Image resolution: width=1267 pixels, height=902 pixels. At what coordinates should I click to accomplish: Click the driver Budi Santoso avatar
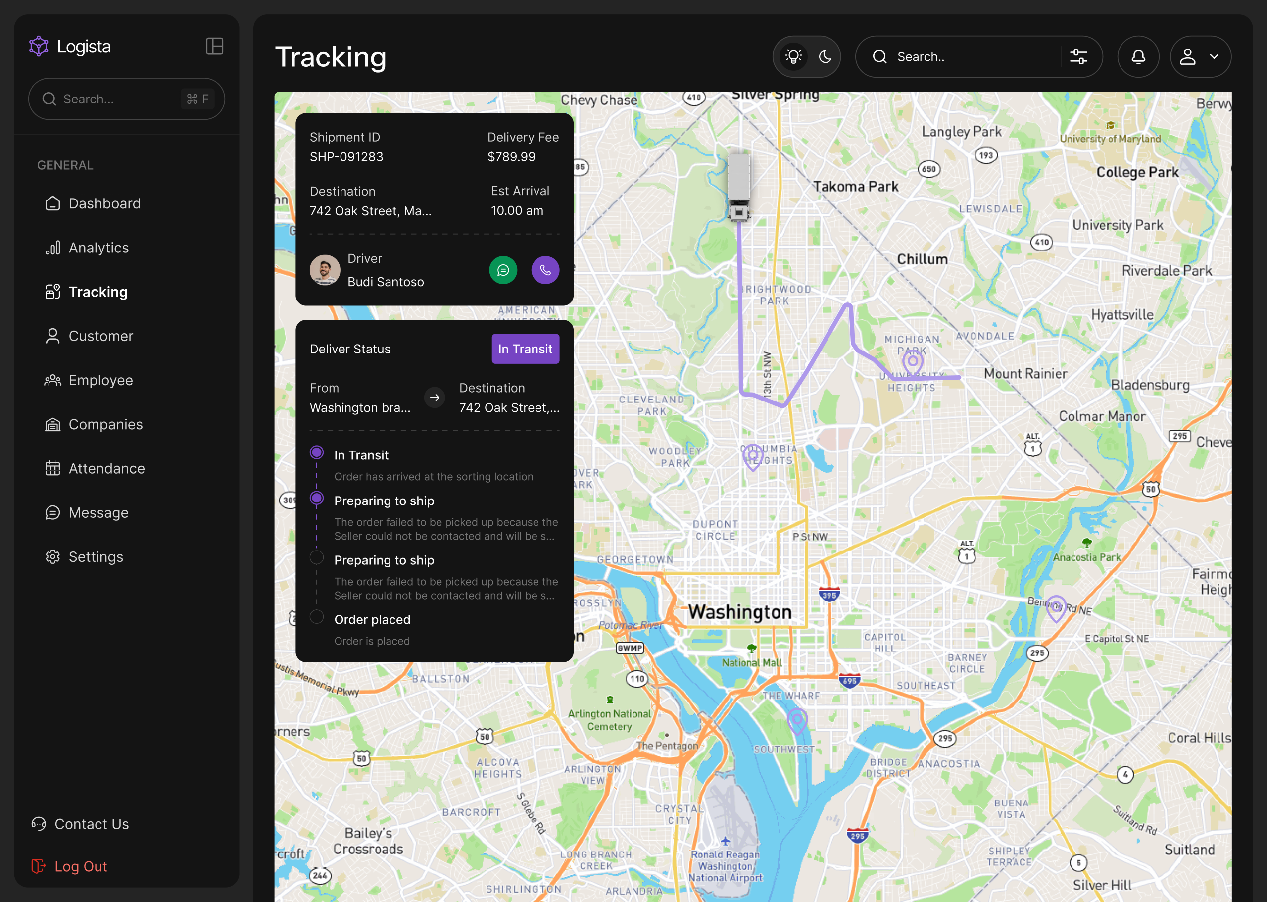pos(325,270)
